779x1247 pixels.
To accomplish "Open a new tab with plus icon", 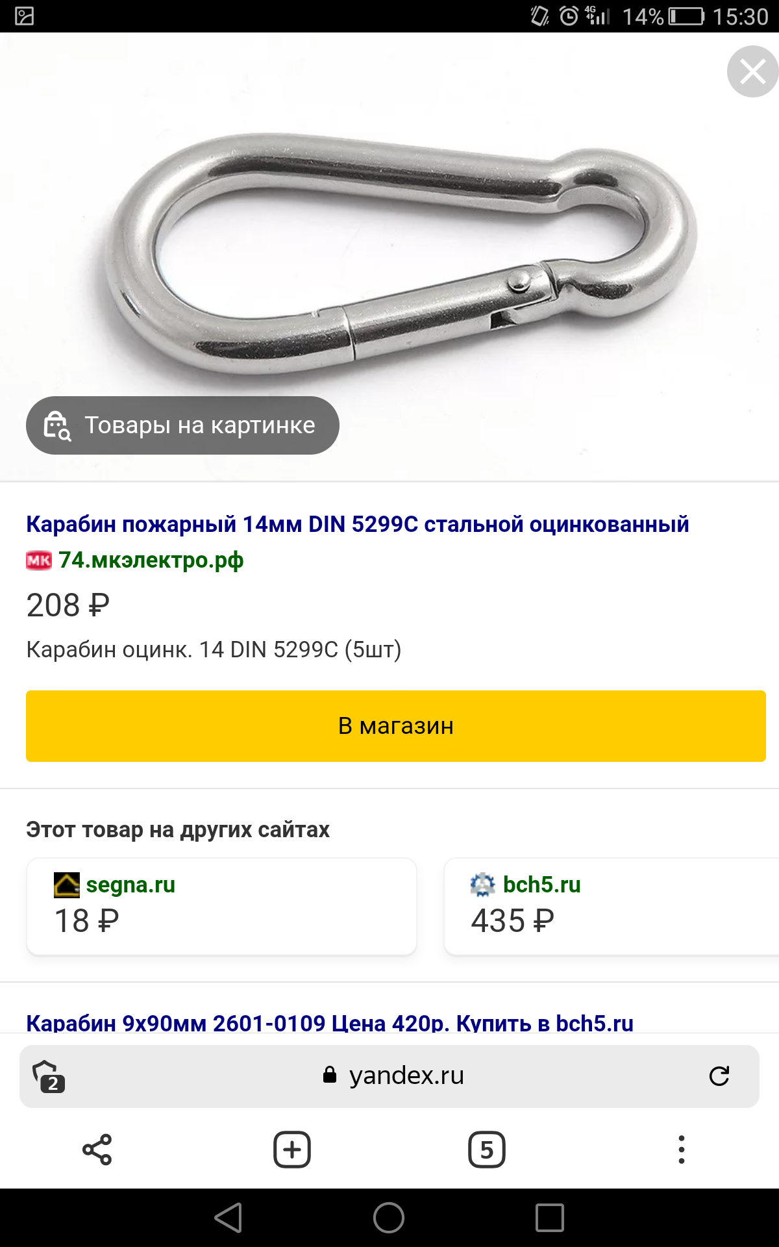I will pyautogui.click(x=292, y=1150).
